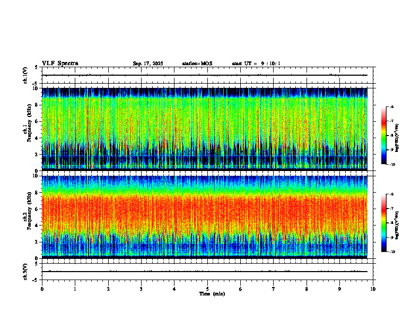Viewport: 420px width, 324px height.
Task: Click the ch.3(V) waveform axis label
Action: 25,272
